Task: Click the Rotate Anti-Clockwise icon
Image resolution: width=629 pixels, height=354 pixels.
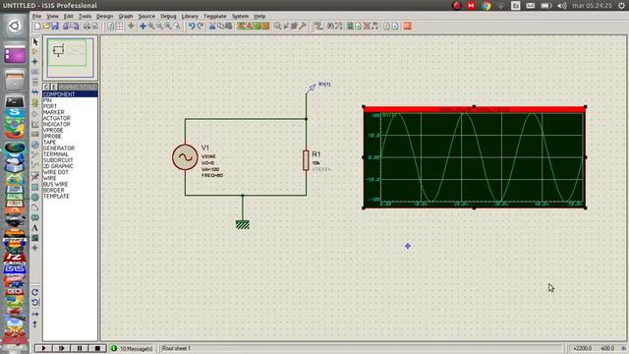Action: point(35,302)
